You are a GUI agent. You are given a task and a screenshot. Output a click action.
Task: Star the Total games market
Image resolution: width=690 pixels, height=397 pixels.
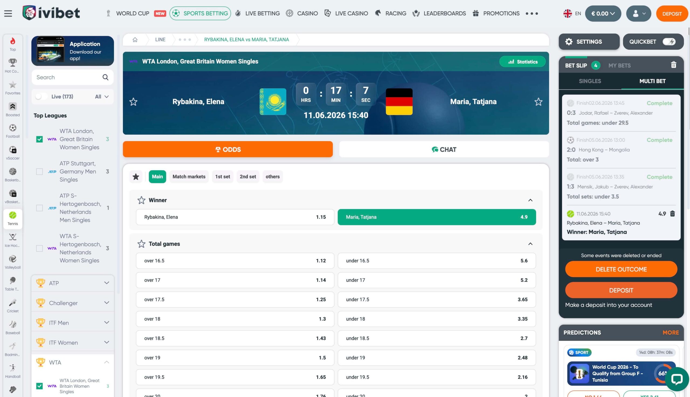point(141,244)
